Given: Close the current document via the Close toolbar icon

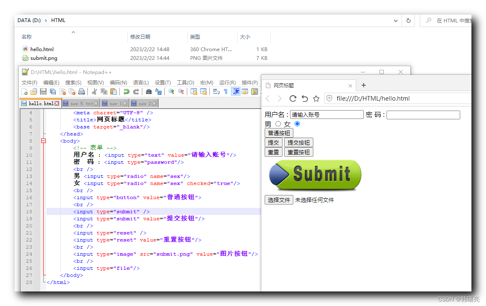Looking at the screenshot, I should pyautogui.click(x=62, y=91).
